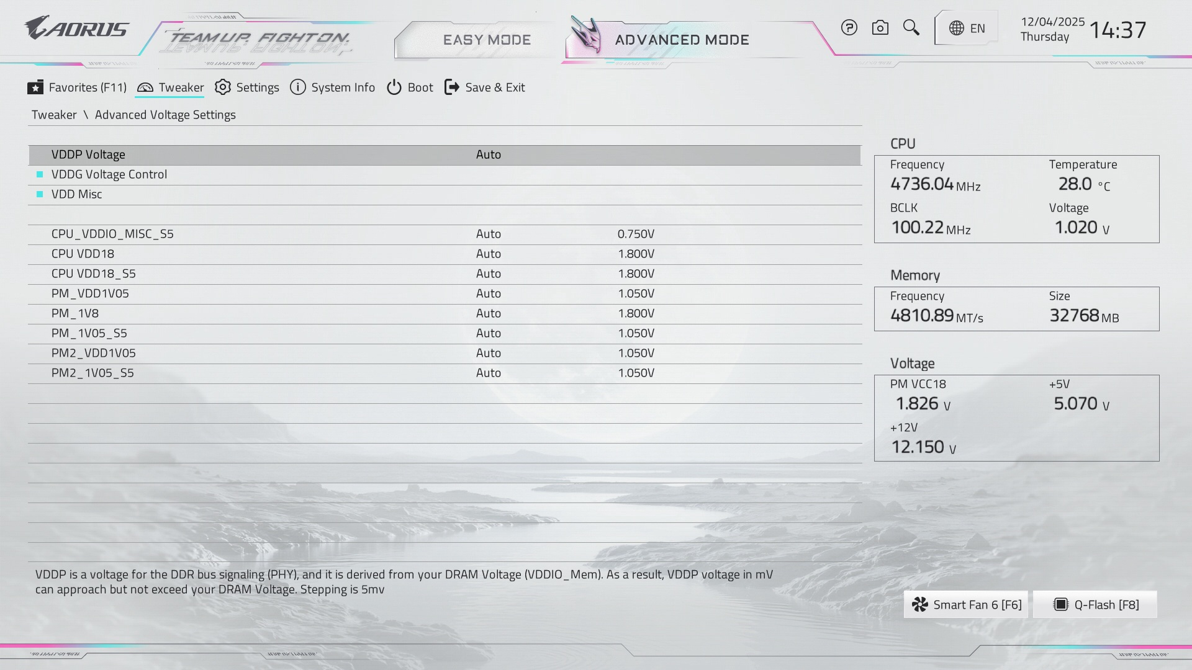
Task: Click the Settings gear icon
Action: [x=223, y=87]
